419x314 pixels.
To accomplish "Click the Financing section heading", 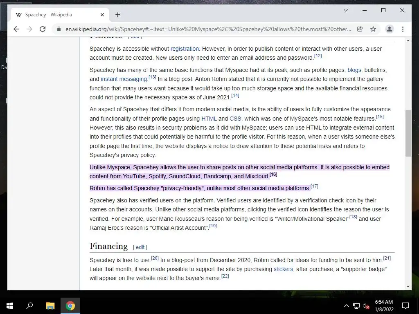I will click(108, 246).
